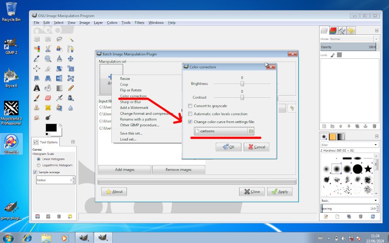389x243 pixels.
Task: Switch to the Channels tab
Action: point(333,30)
